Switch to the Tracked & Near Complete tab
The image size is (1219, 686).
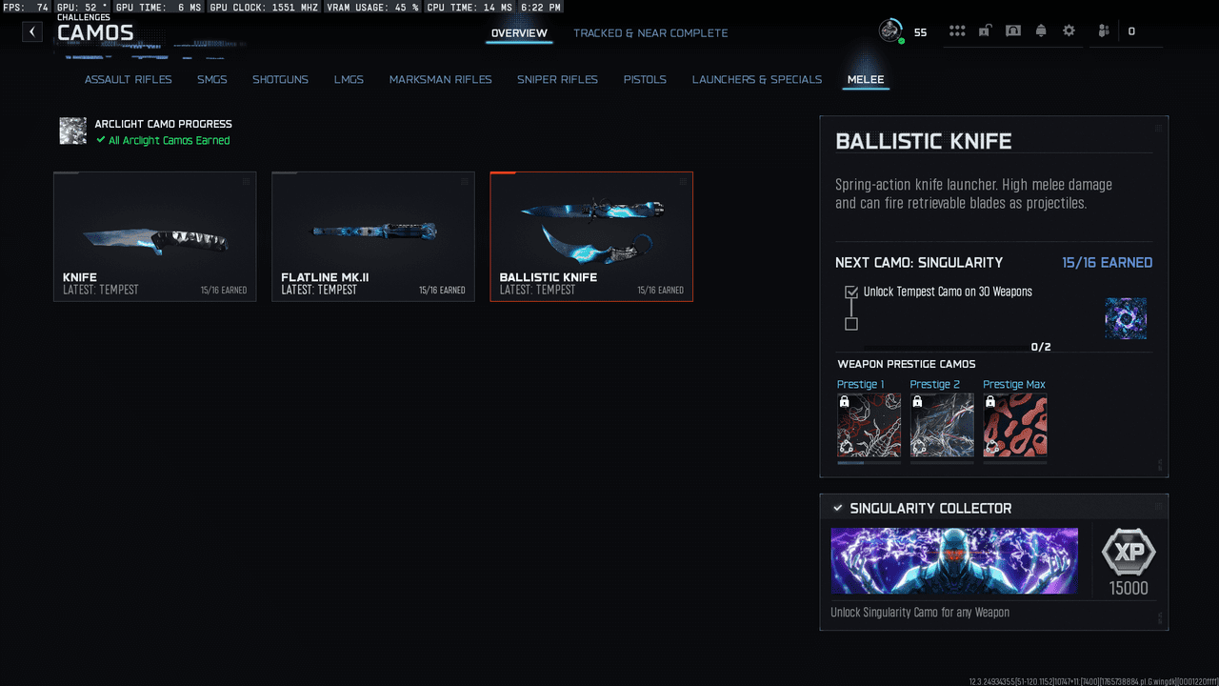click(x=650, y=33)
